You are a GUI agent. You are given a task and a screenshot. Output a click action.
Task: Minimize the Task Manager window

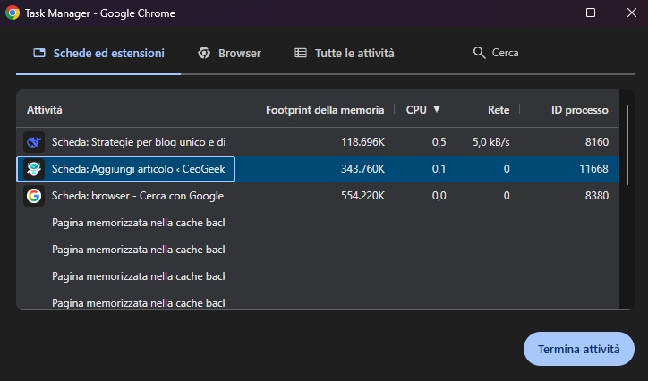[550, 13]
